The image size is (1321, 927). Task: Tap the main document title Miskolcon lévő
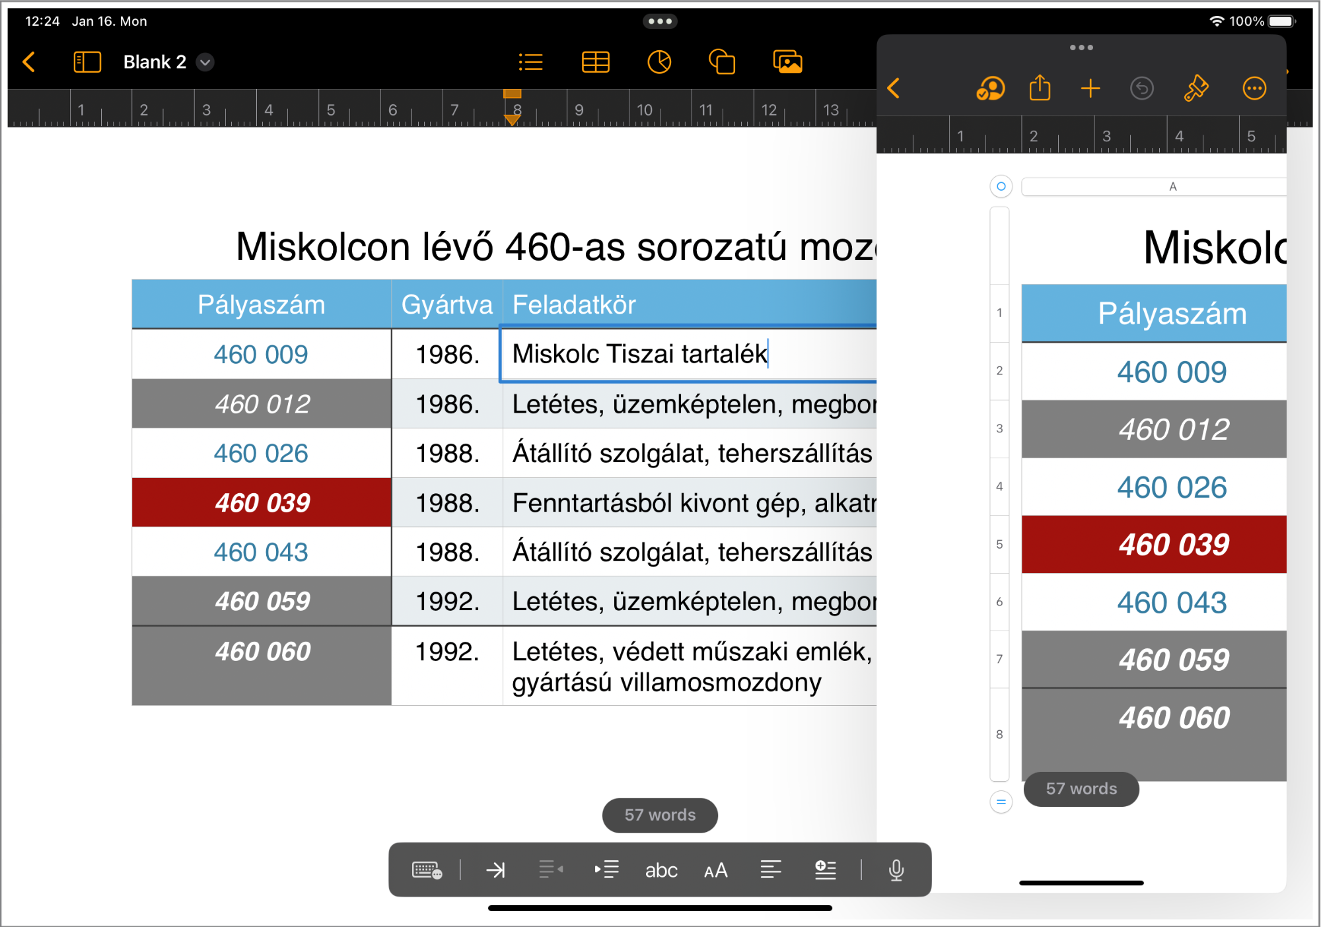[x=556, y=247]
